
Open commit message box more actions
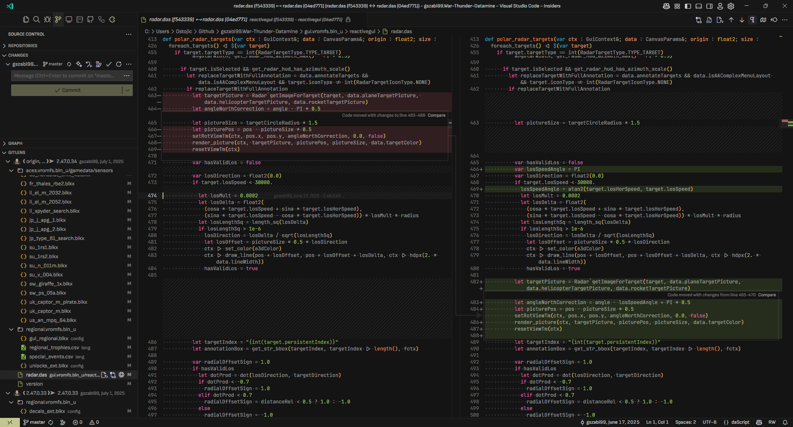tap(127, 76)
